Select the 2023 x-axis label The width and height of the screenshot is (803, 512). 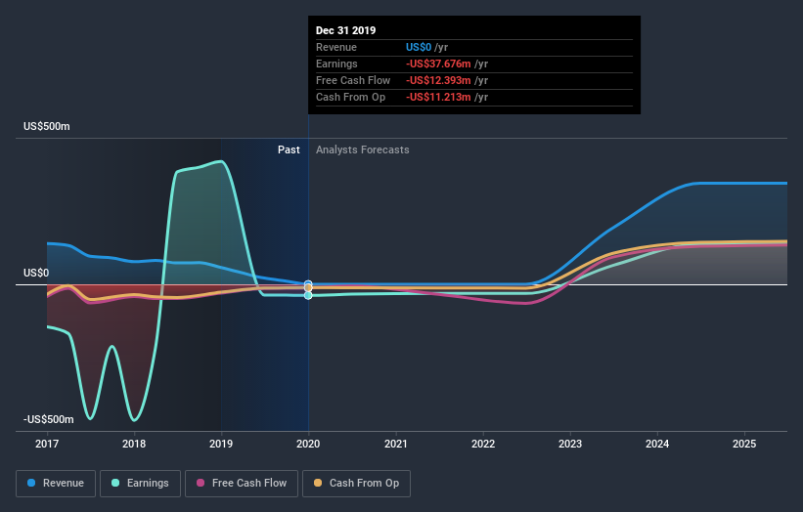[570, 444]
